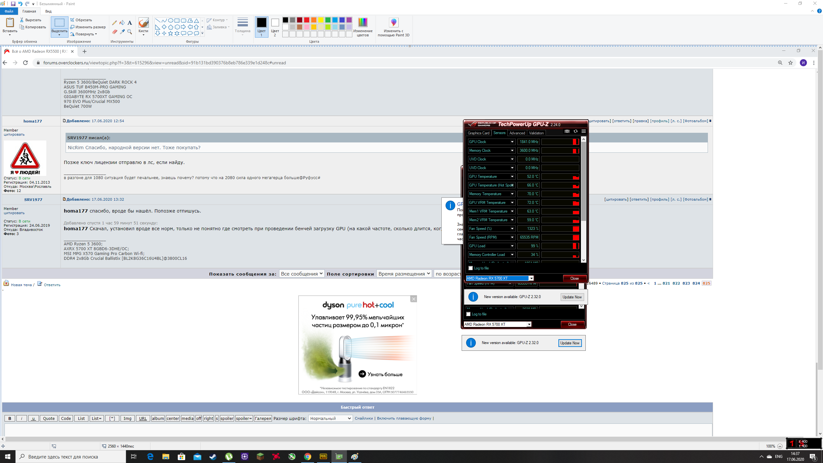Screen dimensions: 823x463
Task: Tick the lower Log to file checkbox
Action: coord(468,314)
